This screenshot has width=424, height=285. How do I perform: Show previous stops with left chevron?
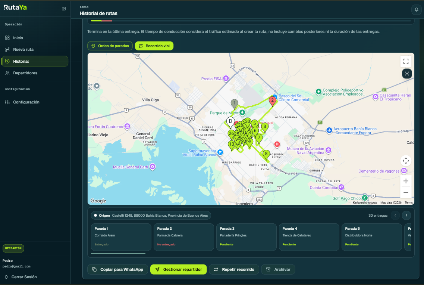395,216
